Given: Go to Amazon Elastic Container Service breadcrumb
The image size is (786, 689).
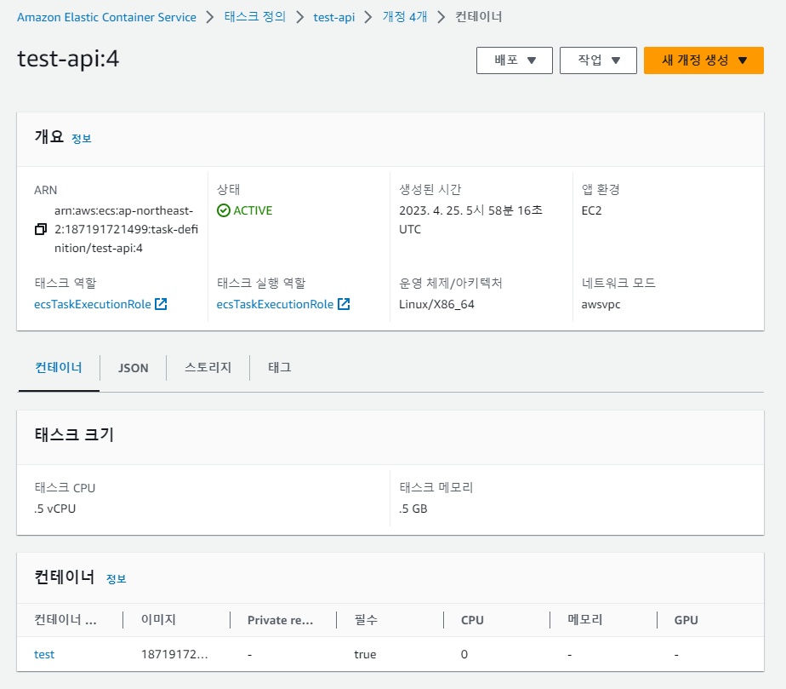Looking at the screenshot, I should click(107, 17).
